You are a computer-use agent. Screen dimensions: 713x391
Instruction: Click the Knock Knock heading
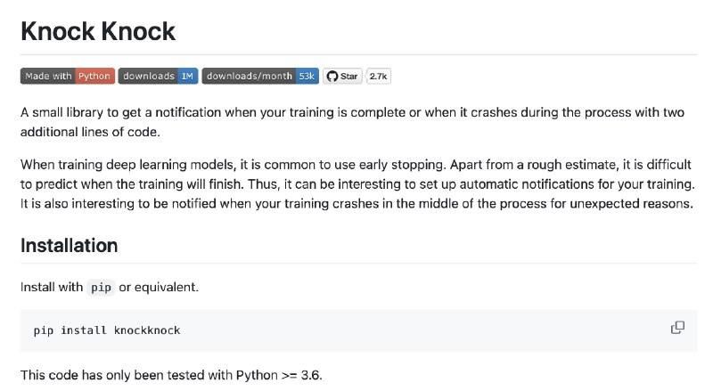pos(98,31)
